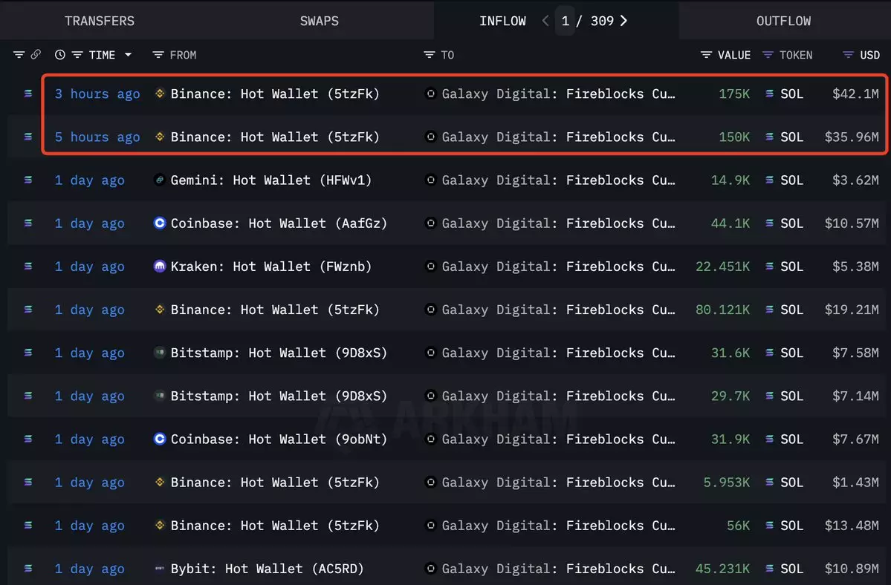Screen dimensions: 891x585
Task: Click the 5.953K value cell
Action: pos(727,482)
